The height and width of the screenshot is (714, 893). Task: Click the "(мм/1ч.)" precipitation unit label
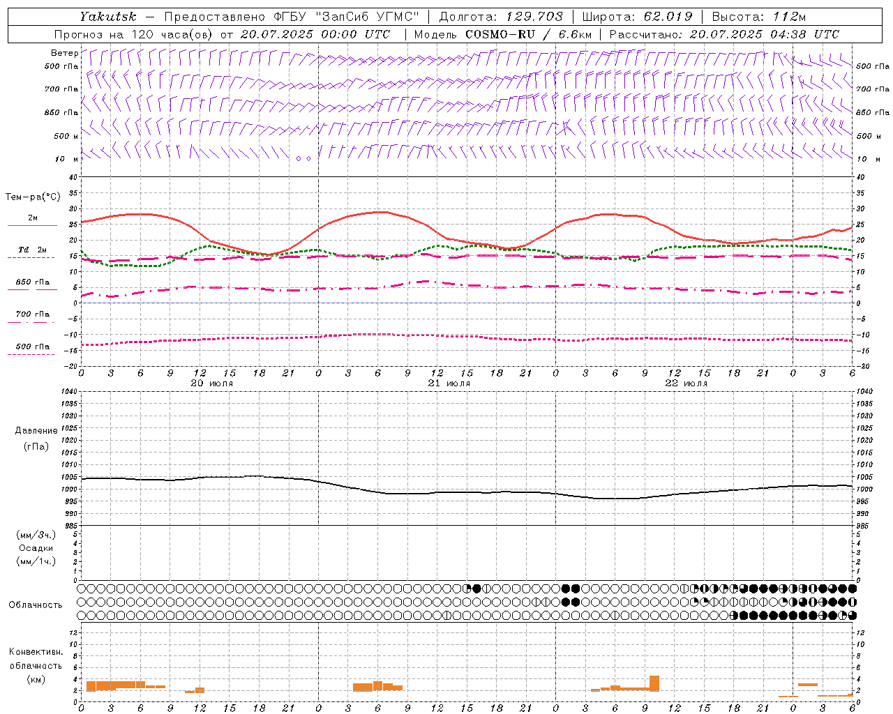(x=36, y=561)
